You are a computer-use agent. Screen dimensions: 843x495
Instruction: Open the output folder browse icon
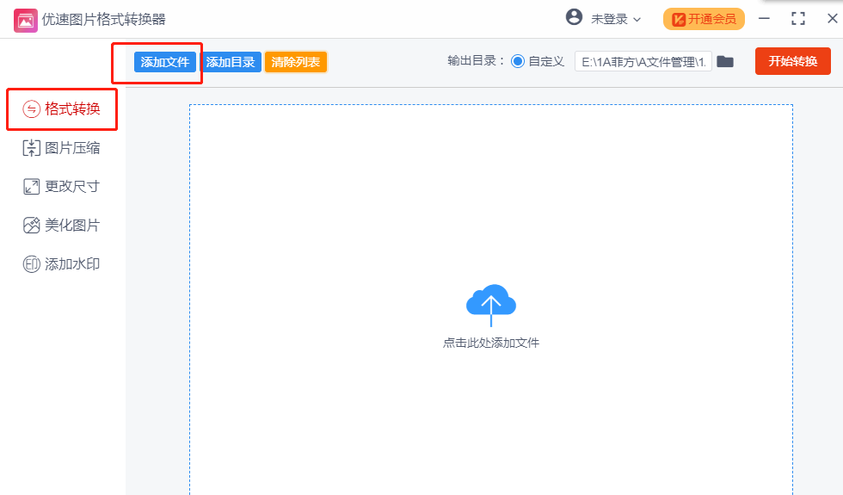pyautogui.click(x=725, y=62)
